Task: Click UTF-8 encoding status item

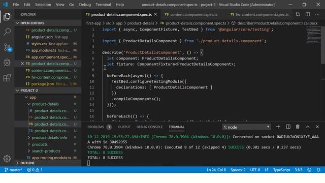Action: point(255,170)
